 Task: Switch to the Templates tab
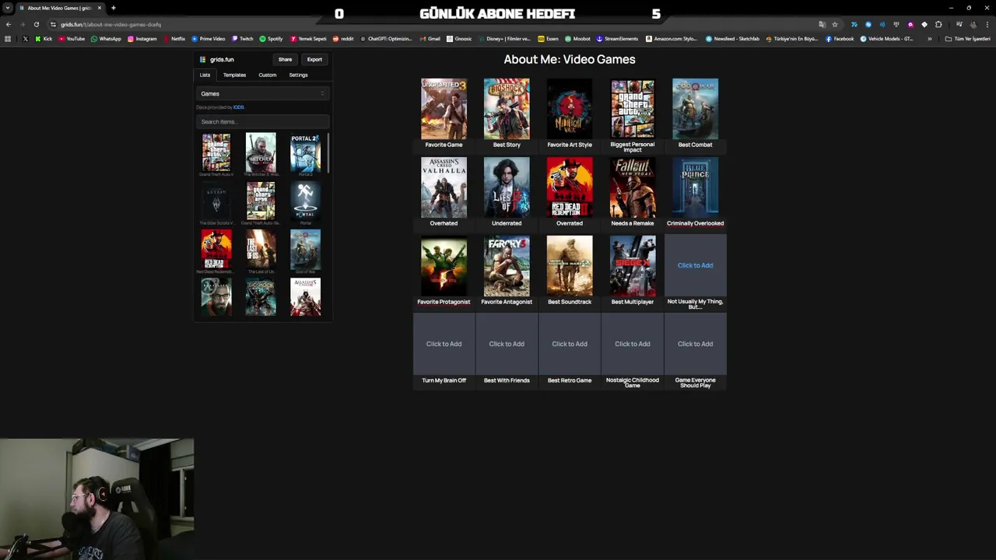(234, 75)
